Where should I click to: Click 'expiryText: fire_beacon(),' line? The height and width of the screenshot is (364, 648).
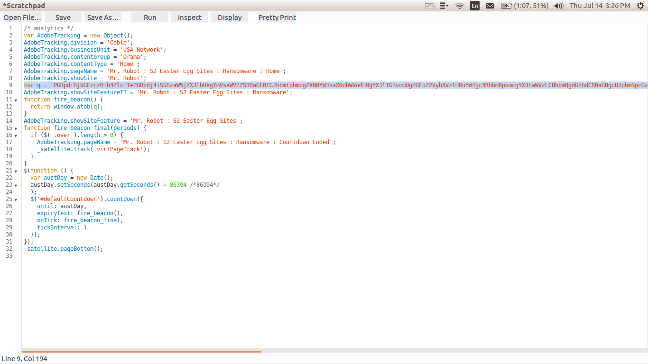[x=80, y=213]
